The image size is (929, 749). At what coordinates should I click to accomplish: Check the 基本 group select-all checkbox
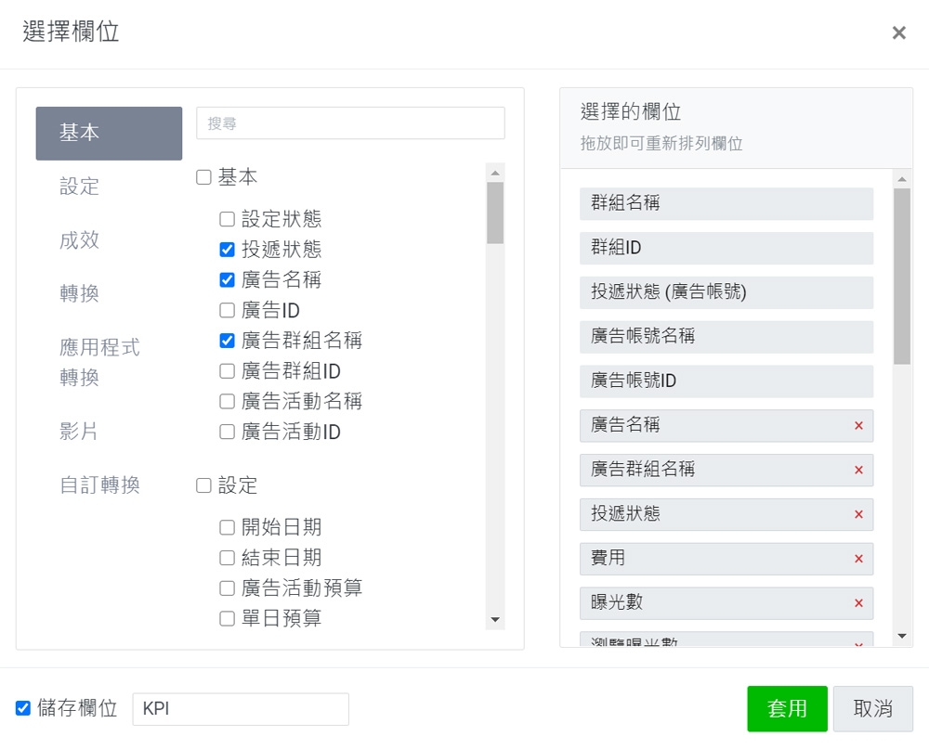click(x=203, y=177)
